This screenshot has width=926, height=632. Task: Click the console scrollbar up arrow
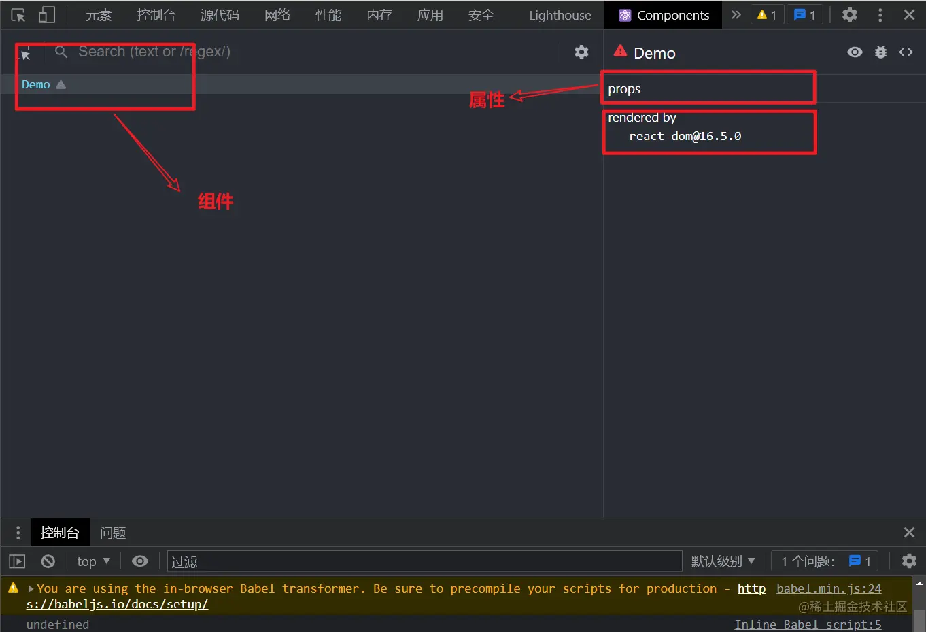[x=919, y=584]
